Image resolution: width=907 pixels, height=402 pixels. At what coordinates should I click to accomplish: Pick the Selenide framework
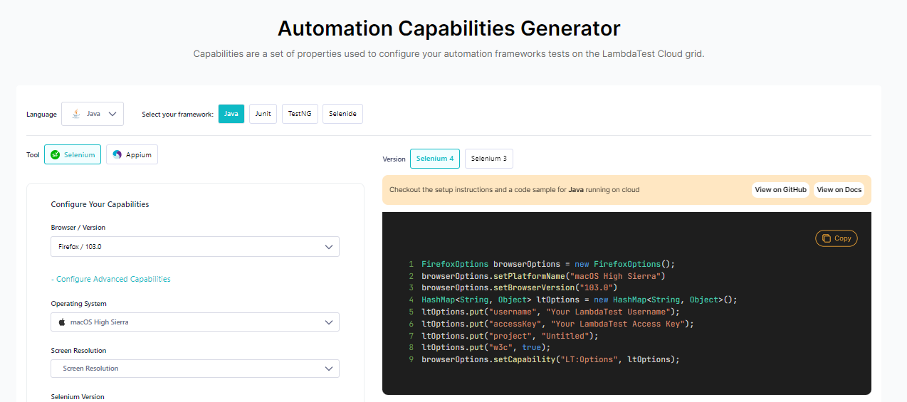click(342, 114)
